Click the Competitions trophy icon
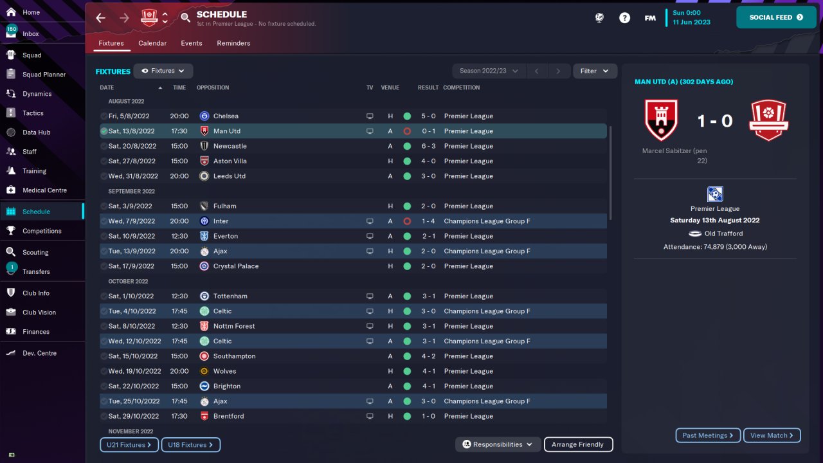 11,231
